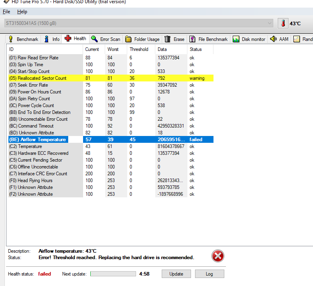Select the (BB) Uncorrectable Error Count row
This screenshot has width=313, height=286.
click(x=111, y=119)
